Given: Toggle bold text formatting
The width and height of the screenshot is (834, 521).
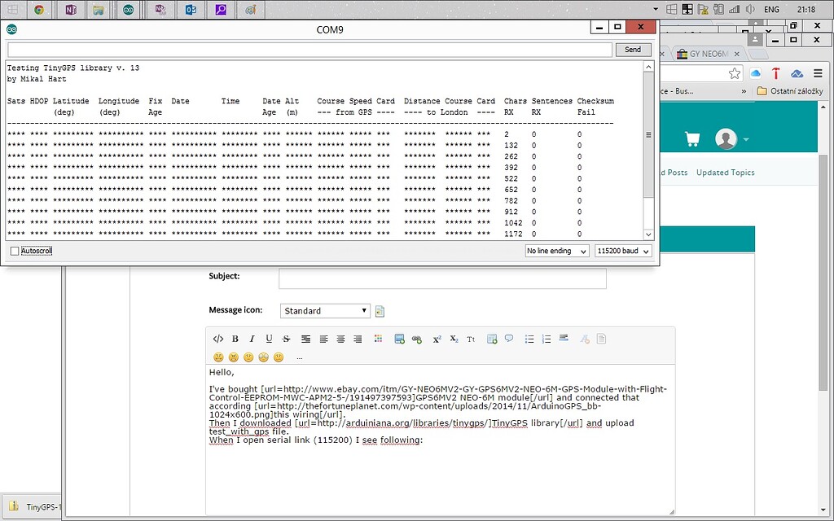Looking at the screenshot, I should pos(235,339).
